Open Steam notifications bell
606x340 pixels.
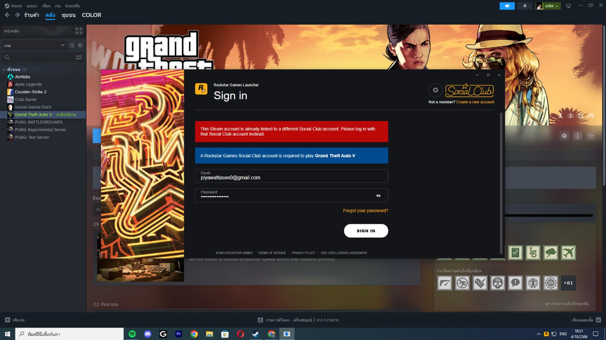click(x=525, y=6)
